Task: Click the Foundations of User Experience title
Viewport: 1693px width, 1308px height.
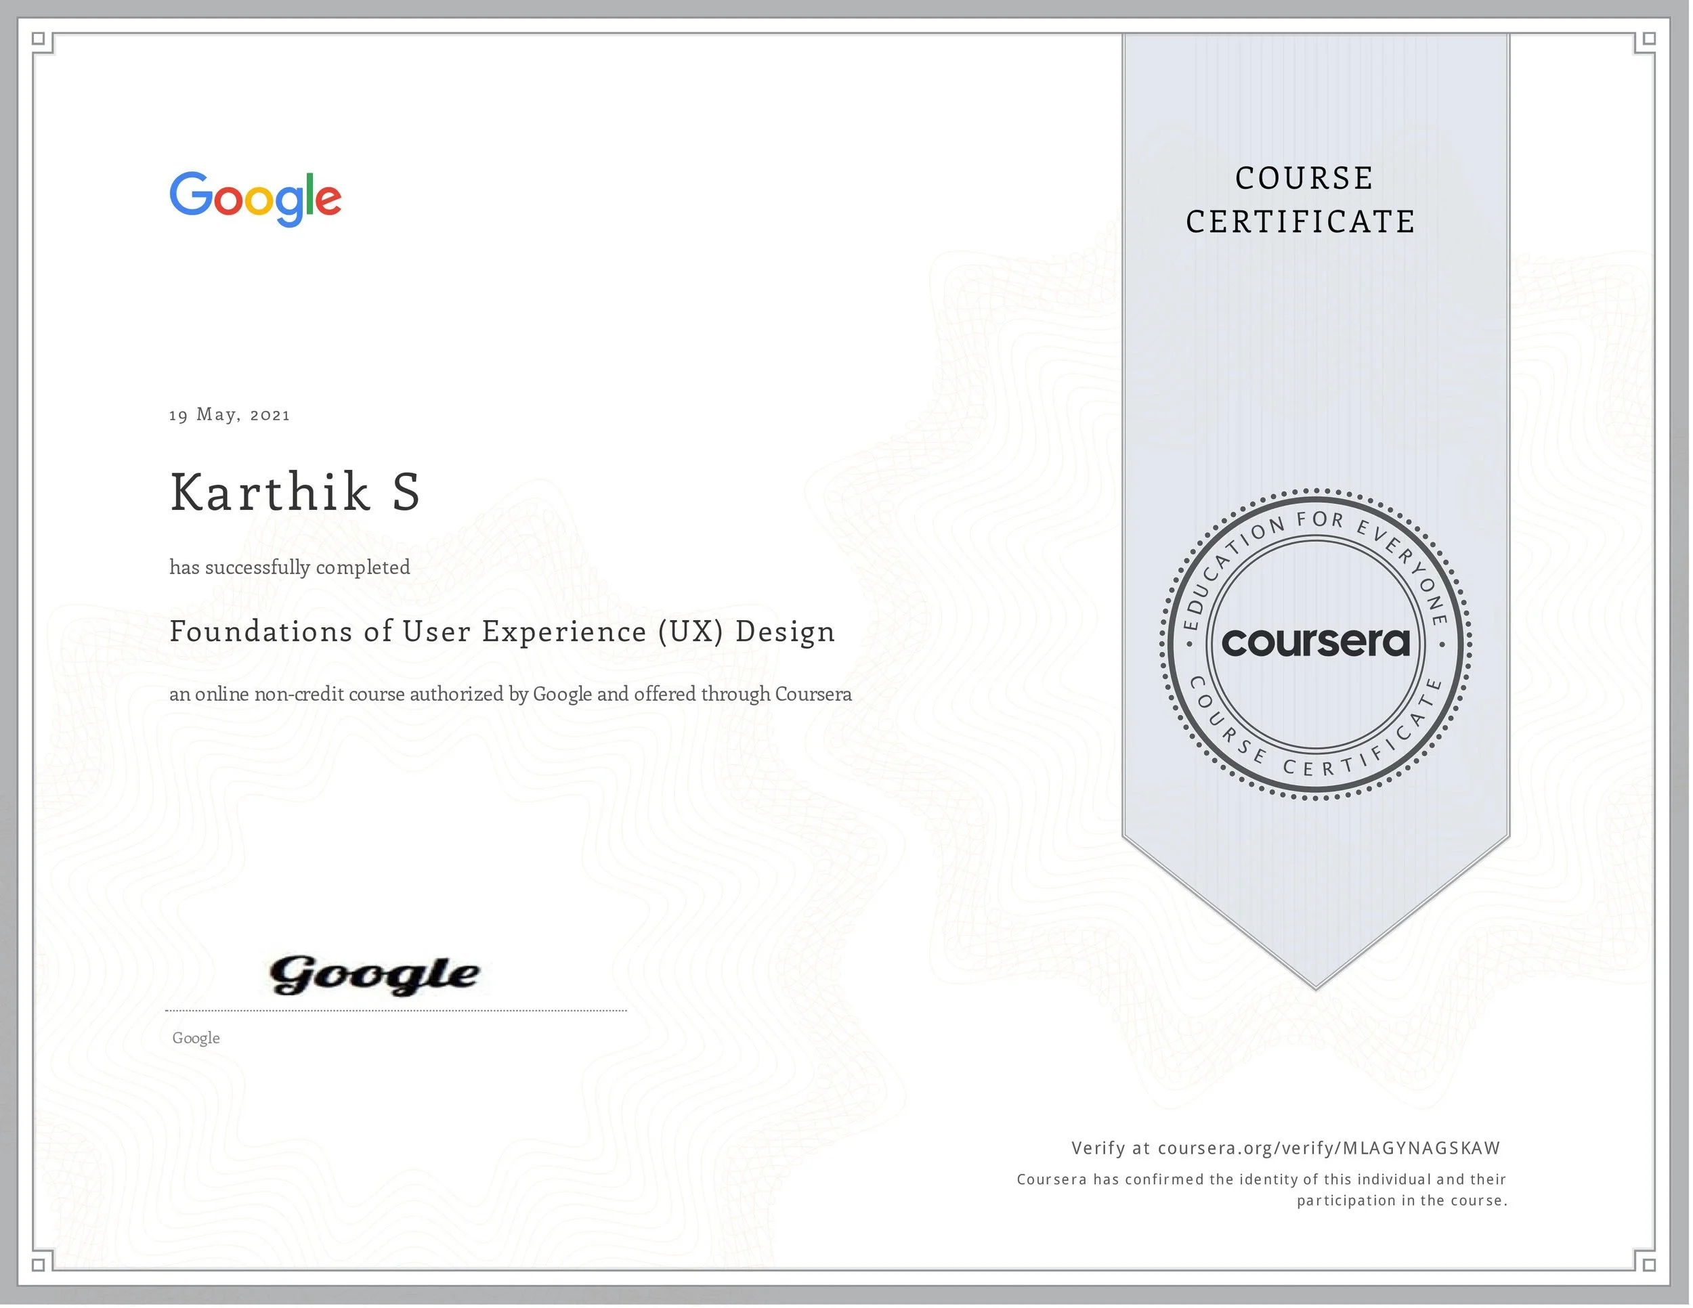Action: pos(502,632)
